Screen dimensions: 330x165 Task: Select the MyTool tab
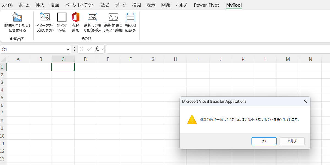(x=234, y=5)
